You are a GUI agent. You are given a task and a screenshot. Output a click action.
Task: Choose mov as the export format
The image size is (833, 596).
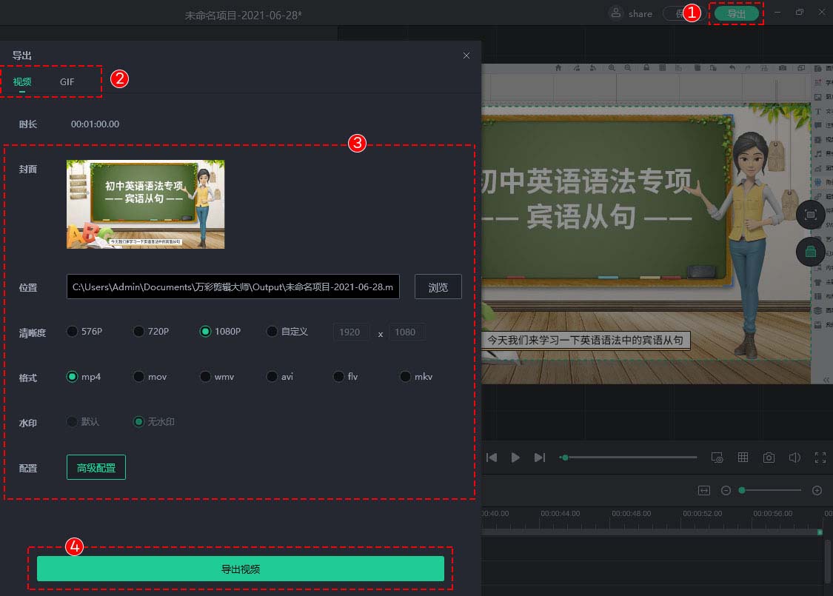(x=138, y=376)
